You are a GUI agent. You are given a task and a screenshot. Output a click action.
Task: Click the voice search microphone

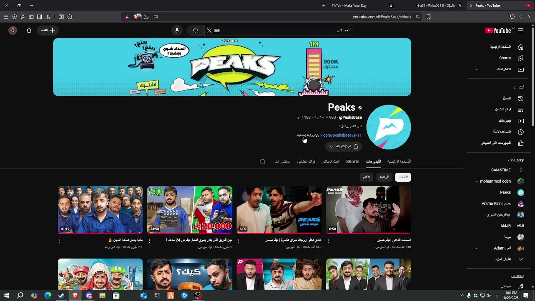coord(177,31)
